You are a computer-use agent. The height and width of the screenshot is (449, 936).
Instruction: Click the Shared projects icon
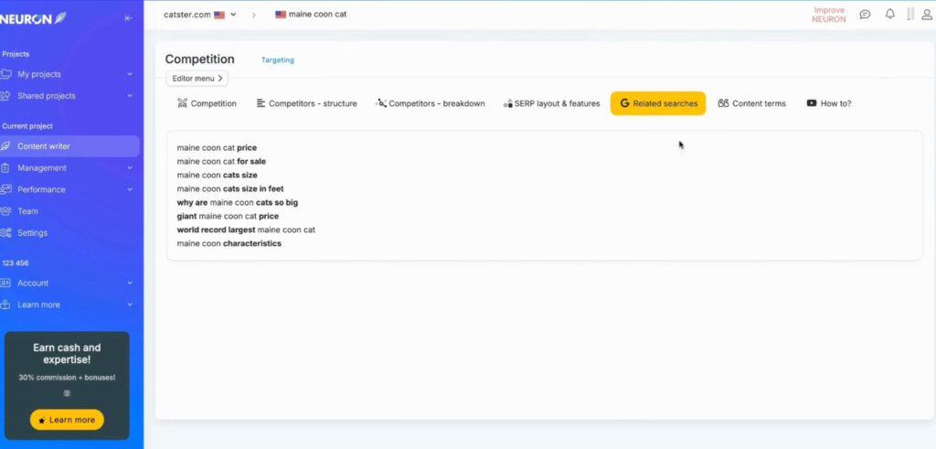6,96
